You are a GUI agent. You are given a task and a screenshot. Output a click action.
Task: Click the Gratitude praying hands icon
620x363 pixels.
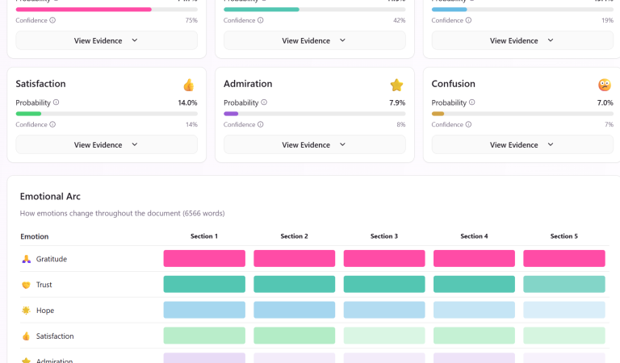pos(26,259)
